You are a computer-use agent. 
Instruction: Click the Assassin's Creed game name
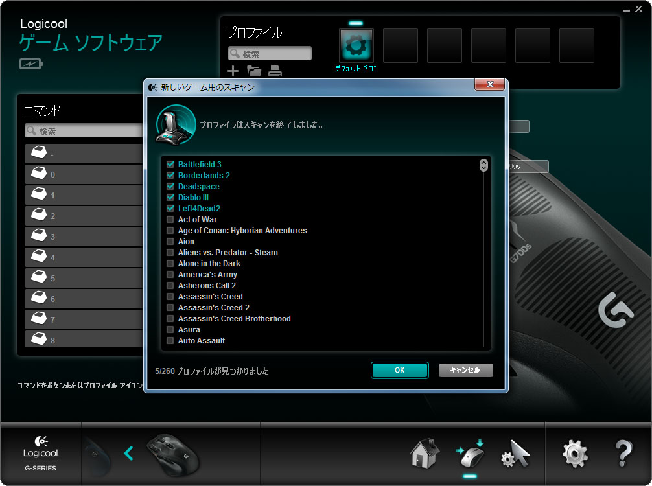pos(211,296)
